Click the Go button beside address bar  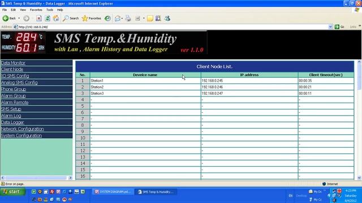coord(339,27)
